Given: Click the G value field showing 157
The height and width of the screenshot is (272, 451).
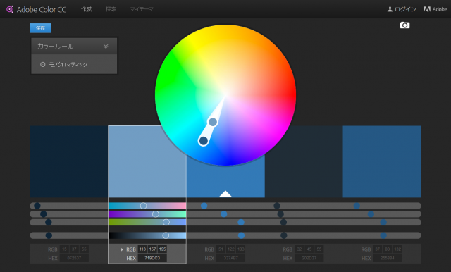Looking at the screenshot, I should (152, 249).
